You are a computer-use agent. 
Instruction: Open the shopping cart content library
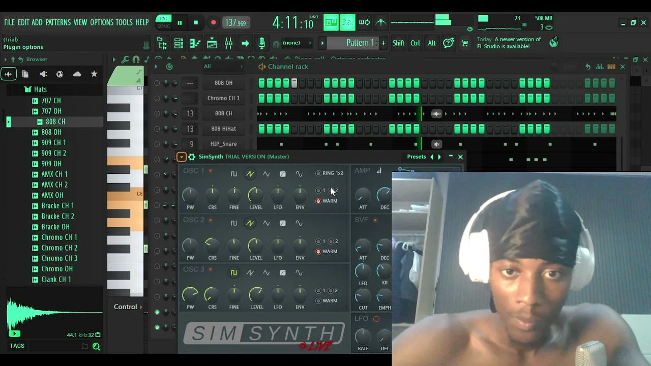[465, 43]
